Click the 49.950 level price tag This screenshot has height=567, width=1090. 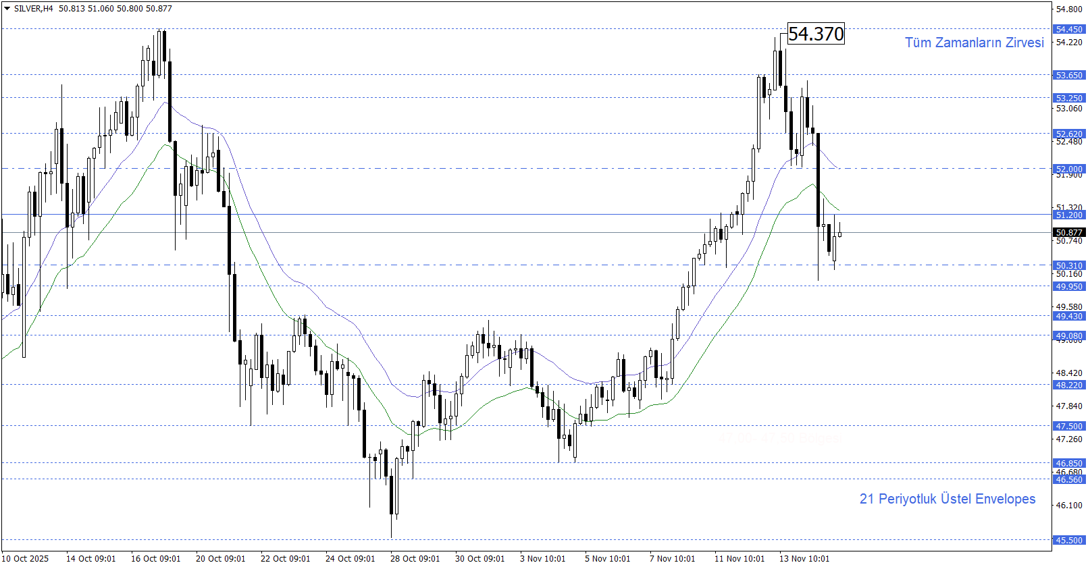click(1069, 287)
